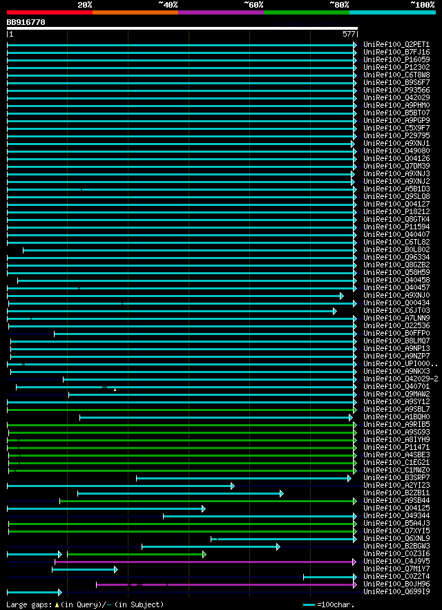Click the UniRef100_C1MWZ0 label

click(x=396, y=470)
